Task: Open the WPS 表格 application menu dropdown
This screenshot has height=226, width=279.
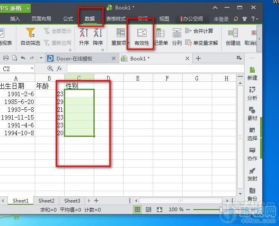Action: (x=28, y=8)
